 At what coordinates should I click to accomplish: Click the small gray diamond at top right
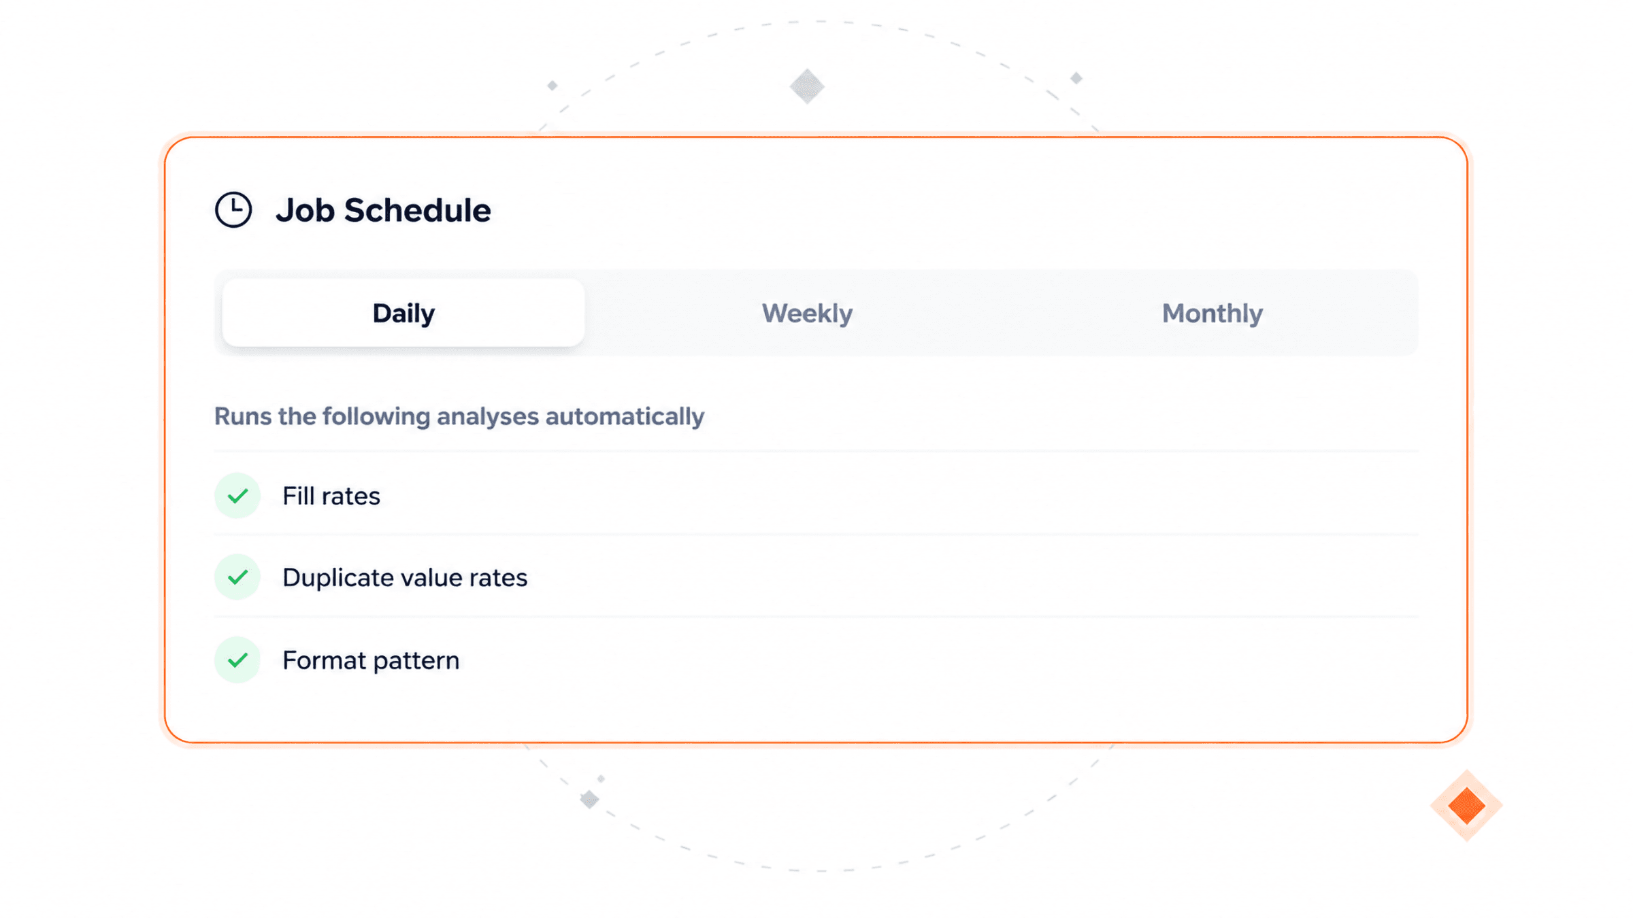(1076, 78)
